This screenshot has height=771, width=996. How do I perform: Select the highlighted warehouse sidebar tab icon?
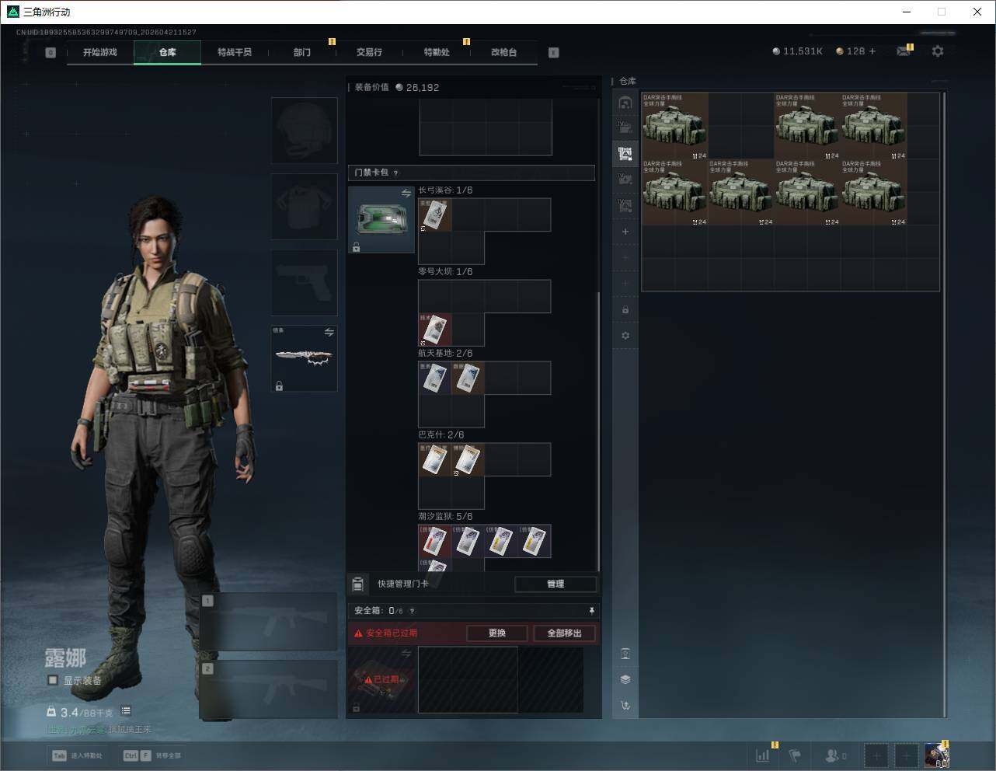(x=625, y=154)
